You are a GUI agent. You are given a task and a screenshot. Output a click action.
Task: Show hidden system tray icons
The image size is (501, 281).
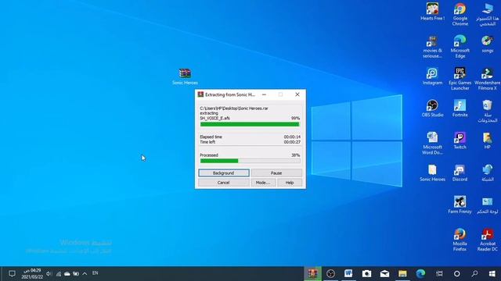point(85,273)
